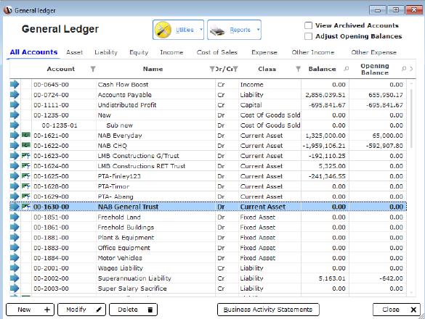Screen dimensions: 425x319
Task: Select account number 00-1625-00
Action: 52,176
